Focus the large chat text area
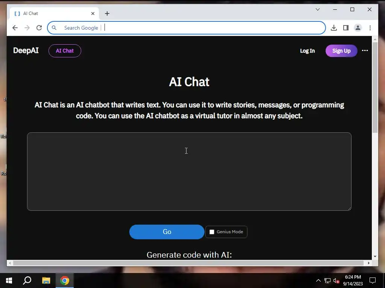This screenshot has width=385, height=288. pyautogui.click(x=189, y=171)
